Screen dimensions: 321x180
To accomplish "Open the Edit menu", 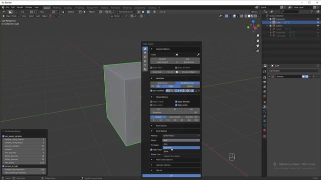I will pos(13,7).
